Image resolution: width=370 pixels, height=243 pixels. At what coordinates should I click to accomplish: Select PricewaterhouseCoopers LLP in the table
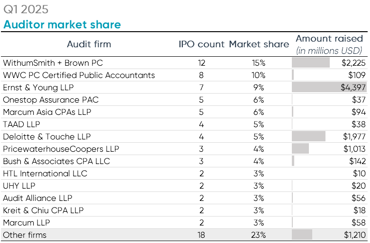point(60,149)
